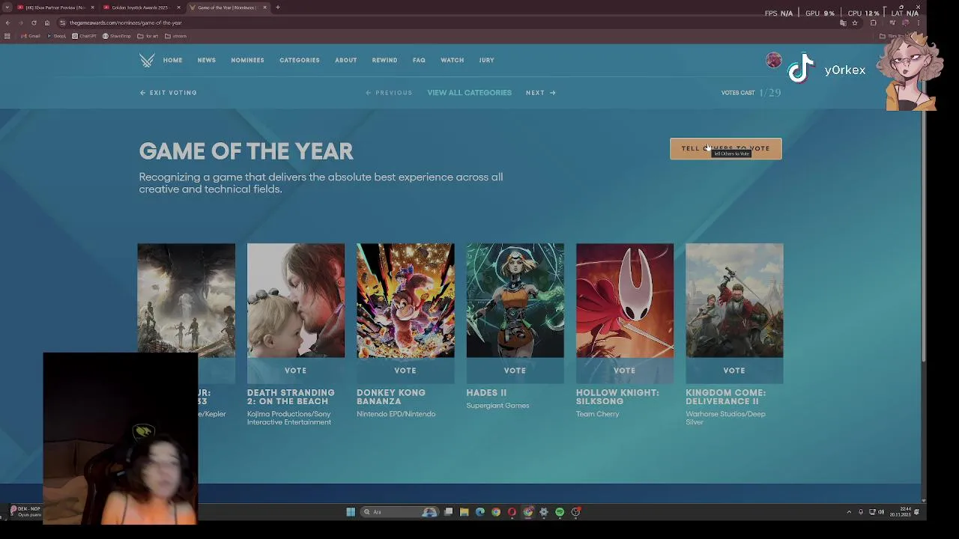Vote for Hades II

click(x=515, y=371)
